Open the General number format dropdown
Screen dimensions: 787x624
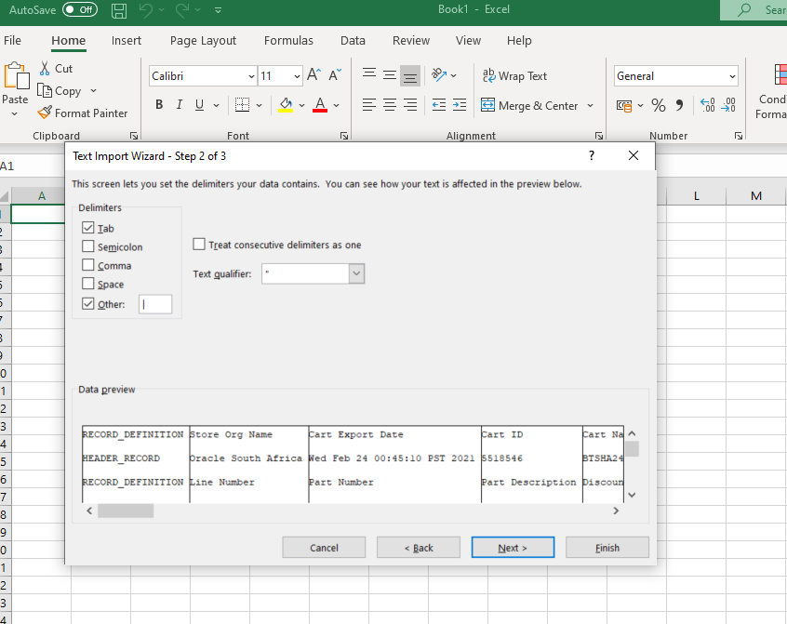coord(732,76)
